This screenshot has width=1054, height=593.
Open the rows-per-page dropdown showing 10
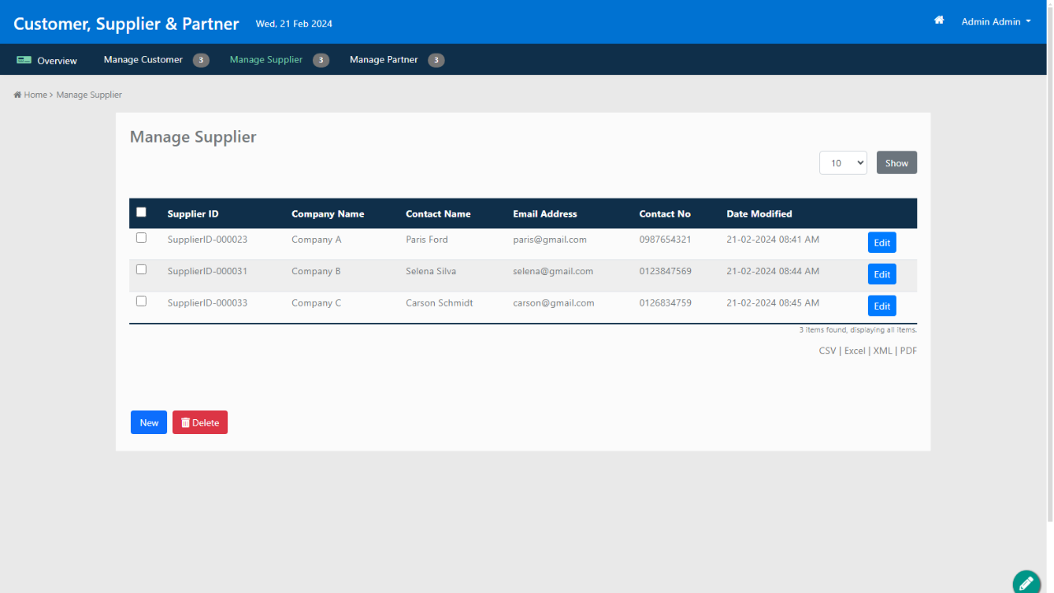coord(842,163)
